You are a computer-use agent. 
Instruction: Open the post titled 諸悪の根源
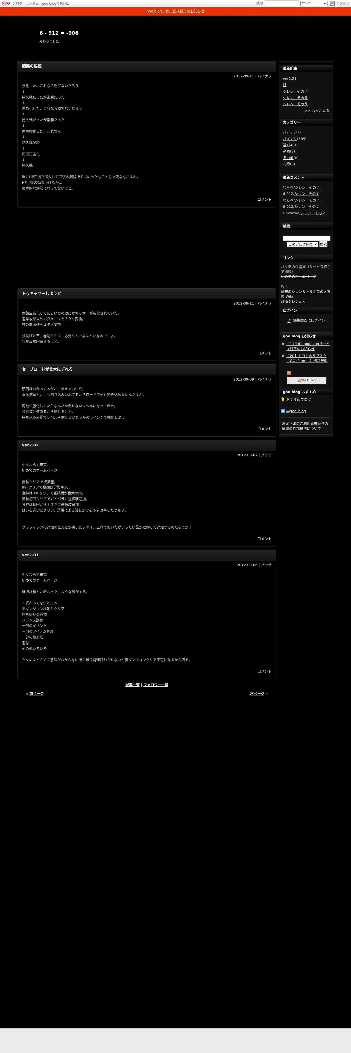pyautogui.click(x=32, y=66)
